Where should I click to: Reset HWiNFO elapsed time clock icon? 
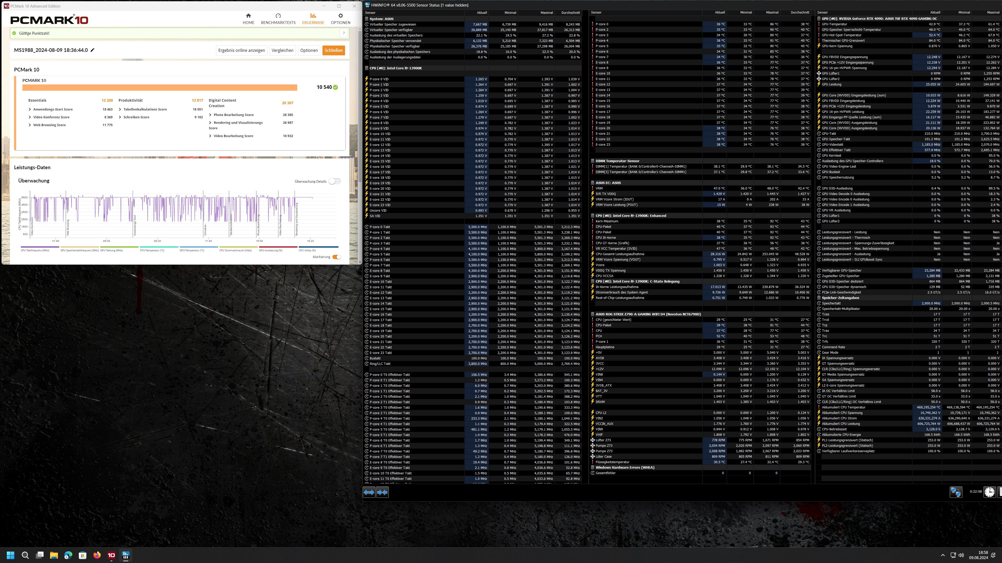click(x=989, y=492)
